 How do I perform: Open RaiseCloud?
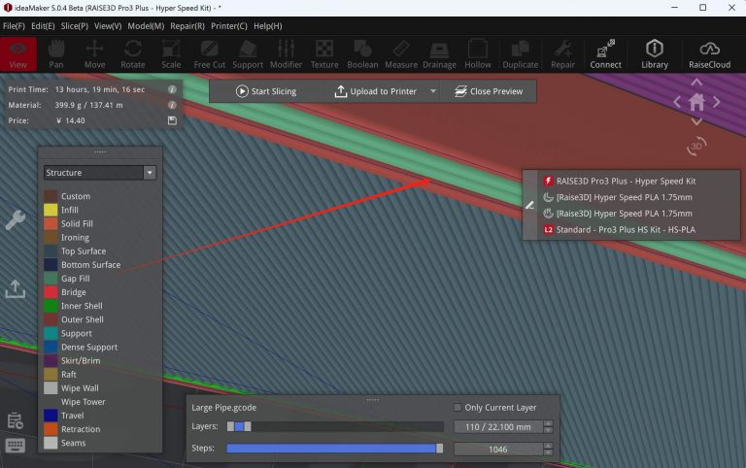[x=709, y=54]
